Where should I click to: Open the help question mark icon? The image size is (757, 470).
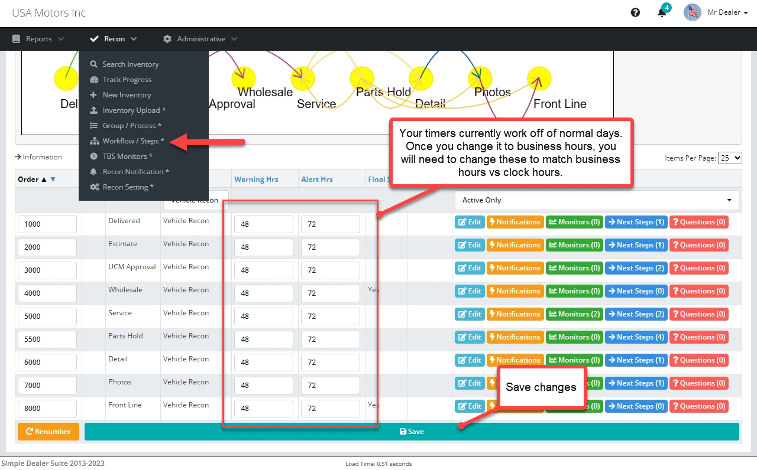pos(635,12)
